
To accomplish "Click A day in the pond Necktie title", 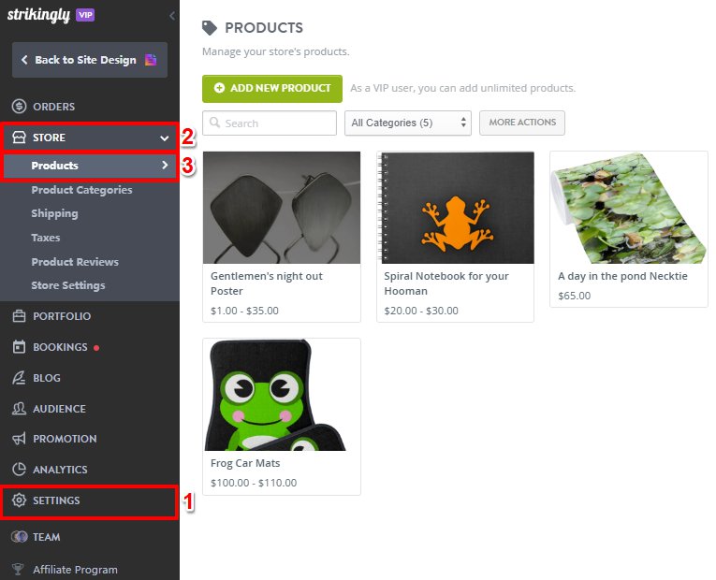I will point(622,276).
